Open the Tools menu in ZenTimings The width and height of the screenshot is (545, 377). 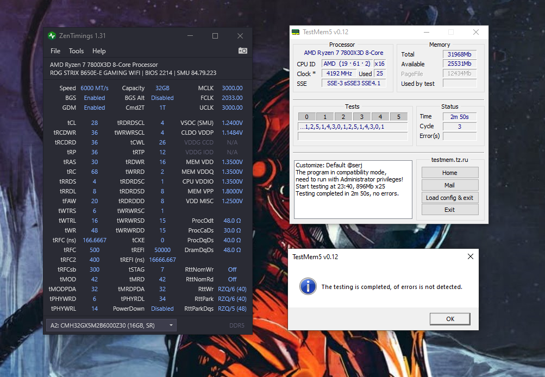coord(76,51)
